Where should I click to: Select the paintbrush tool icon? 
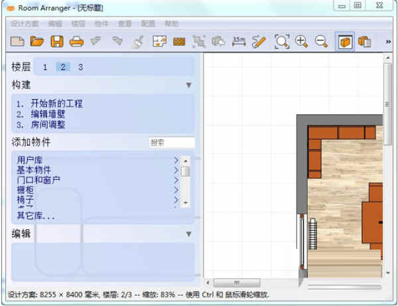pos(137,42)
